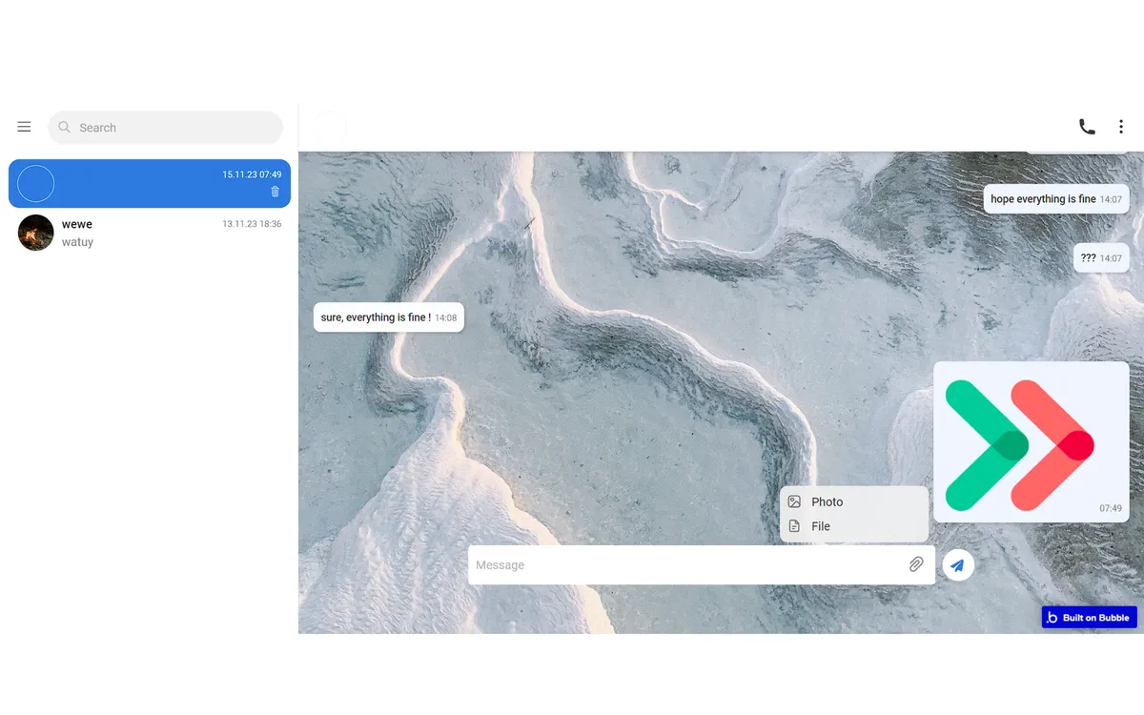Open the Built on Bubble badge

tap(1089, 618)
